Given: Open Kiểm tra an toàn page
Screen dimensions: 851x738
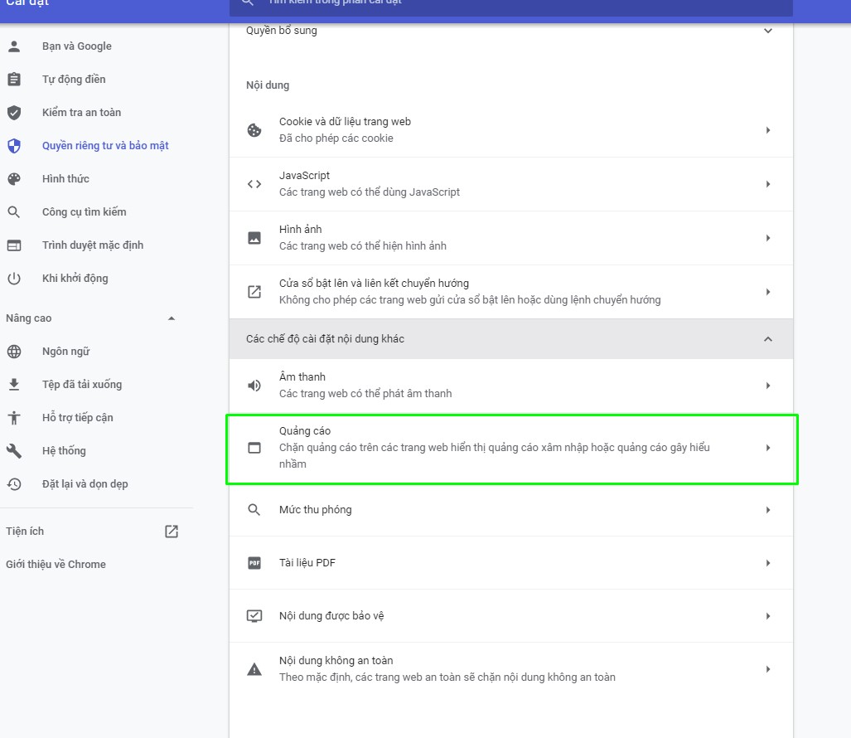Looking at the screenshot, I should [x=81, y=113].
